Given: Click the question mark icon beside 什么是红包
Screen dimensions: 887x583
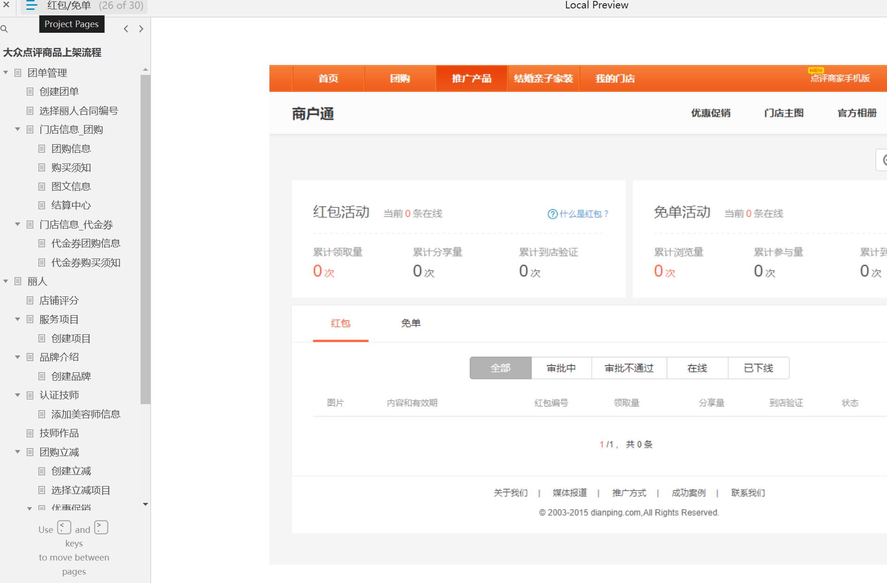Looking at the screenshot, I should pos(552,214).
